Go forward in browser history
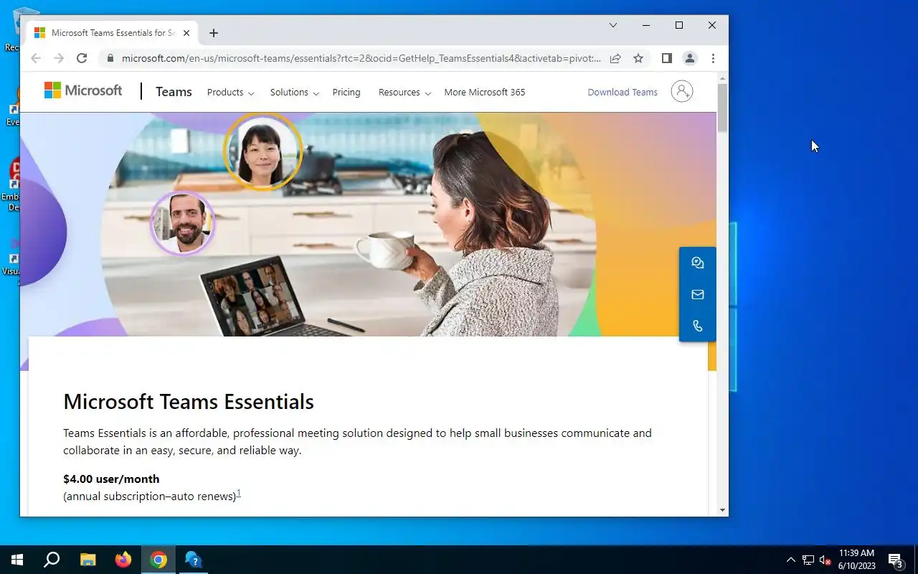This screenshot has width=918, height=574. coord(59,58)
